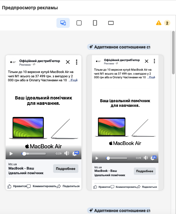Switch to horizontal landscape preview icon
The image size is (176, 214).
coord(111,23)
